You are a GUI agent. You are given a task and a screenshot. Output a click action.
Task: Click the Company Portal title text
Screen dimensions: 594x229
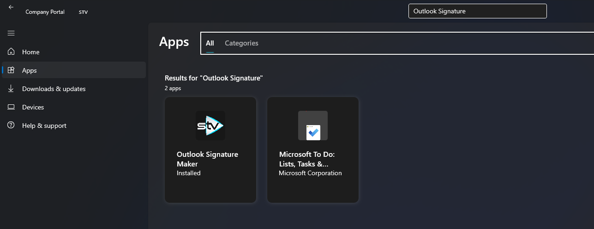tap(45, 12)
